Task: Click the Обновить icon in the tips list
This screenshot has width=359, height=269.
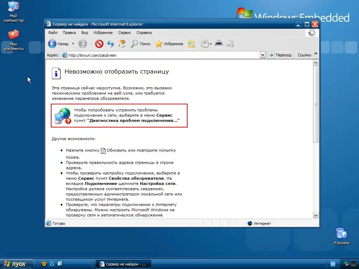Action: click(x=103, y=151)
